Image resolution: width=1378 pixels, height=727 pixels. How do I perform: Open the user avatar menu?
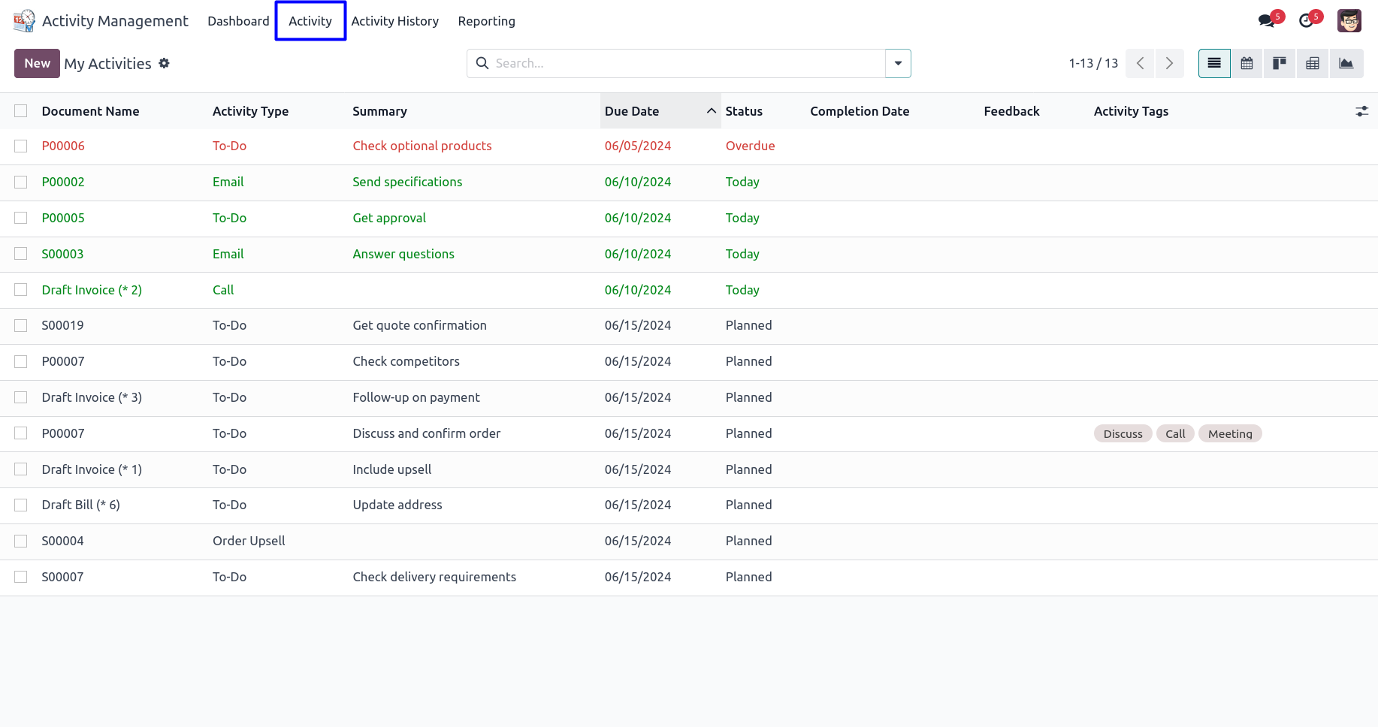tap(1349, 21)
